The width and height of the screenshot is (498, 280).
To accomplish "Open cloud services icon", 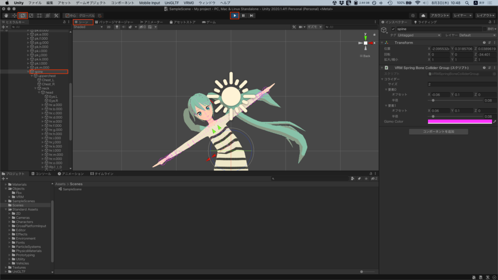I will [x=423, y=16].
